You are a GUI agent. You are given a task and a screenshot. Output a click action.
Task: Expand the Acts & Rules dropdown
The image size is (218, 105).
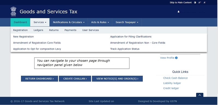coord(100,22)
